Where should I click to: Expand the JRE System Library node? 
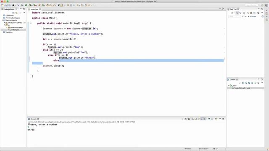coord(5,23)
